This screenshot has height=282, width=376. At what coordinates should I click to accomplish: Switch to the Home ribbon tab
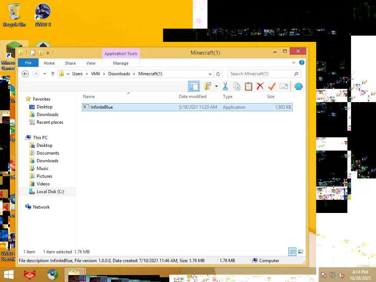tap(49, 63)
